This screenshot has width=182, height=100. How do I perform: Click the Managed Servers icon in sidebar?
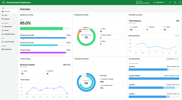coord(2,34)
